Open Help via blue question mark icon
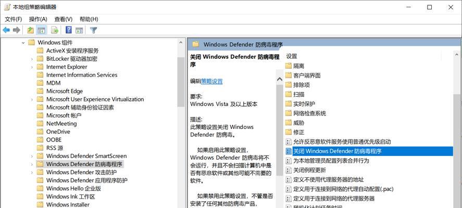 coord(68,30)
